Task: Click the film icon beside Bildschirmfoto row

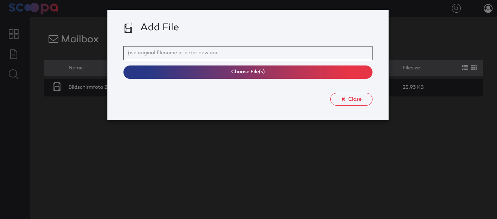Action: tap(57, 87)
